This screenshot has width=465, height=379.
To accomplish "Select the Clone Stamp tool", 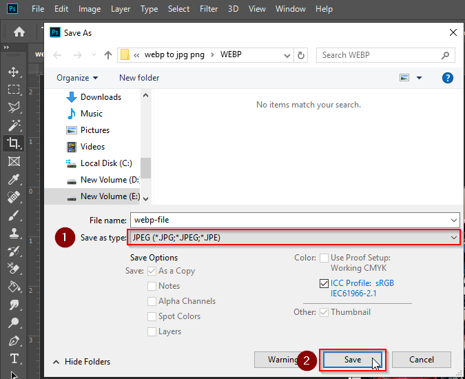I will click(13, 233).
